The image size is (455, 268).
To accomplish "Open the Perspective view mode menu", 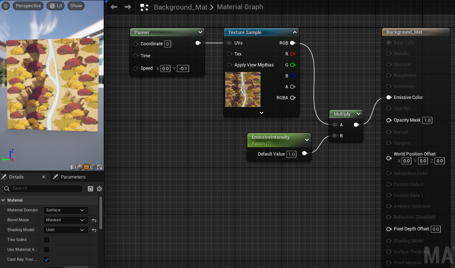I will (28, 6).
